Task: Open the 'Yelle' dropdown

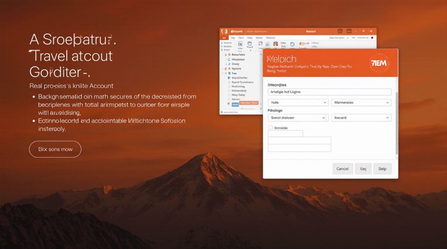Action: pos(298,102)
